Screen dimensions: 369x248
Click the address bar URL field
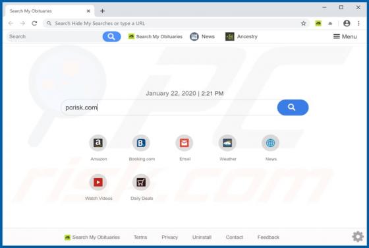[x=175, y=23]
